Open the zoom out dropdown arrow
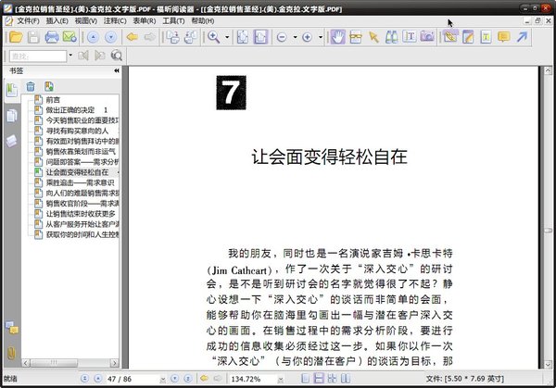Screen dimensions: 556x388 295,37
